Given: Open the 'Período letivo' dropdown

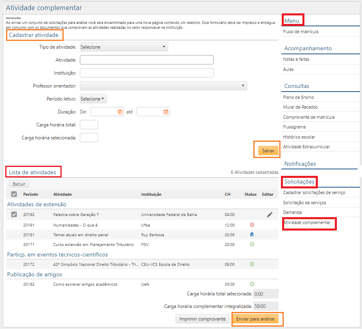Looking at the screenshot, I should click(93, 98).
